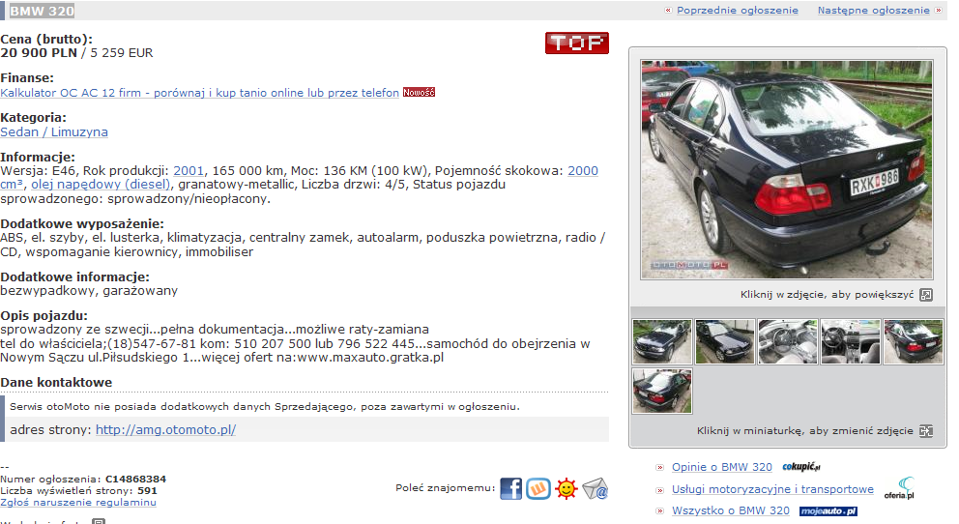The height and width of the screenshot is (524, 959).
Task: Select the lone thumbnail in second row
Action: 662,392
